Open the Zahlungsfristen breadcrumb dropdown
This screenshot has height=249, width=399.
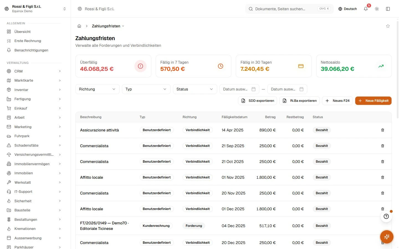108,26
